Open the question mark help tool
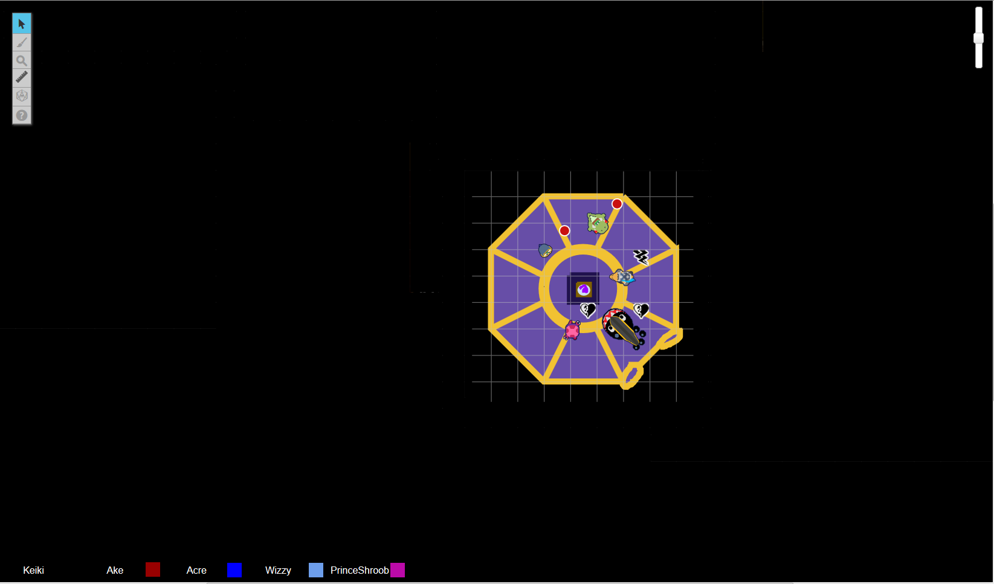 pos(22,115)
